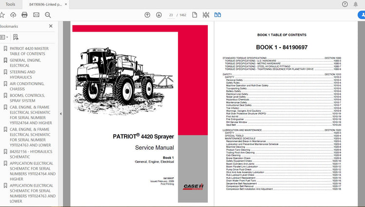Print the document with printer icon
Screen dimensions: 365x207
point(24,15)
